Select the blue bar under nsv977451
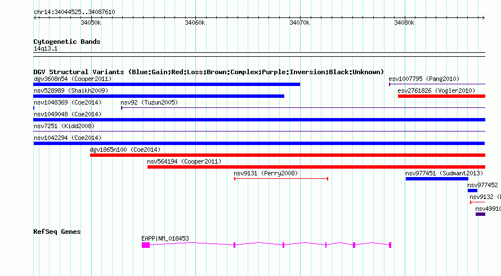501x276 pixels. tap(437, 179)
